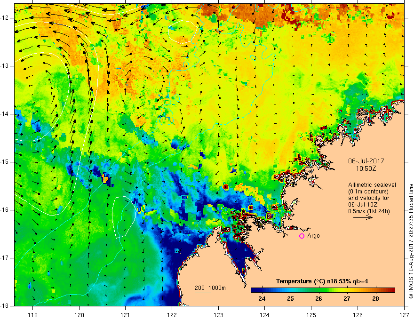Click the latitude label -17
Image resolution: width=414 pixels, height=320 pixels.
(x=5, y=258)
